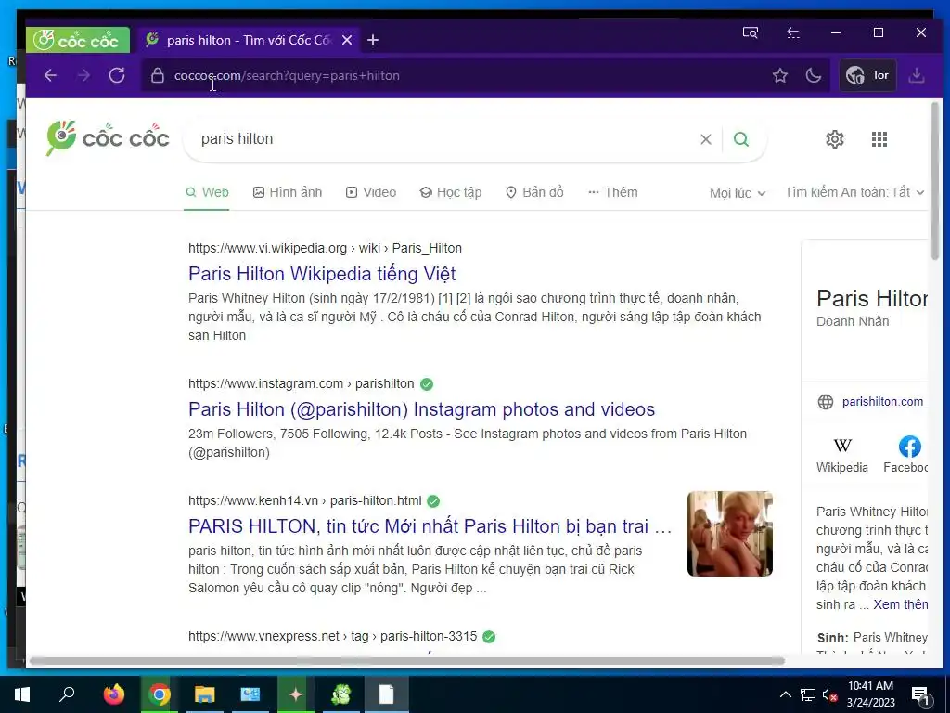Open the taskbar search magnifier
Image resolution: width=950 pixels, height=713 pixels.
[67, 694]
